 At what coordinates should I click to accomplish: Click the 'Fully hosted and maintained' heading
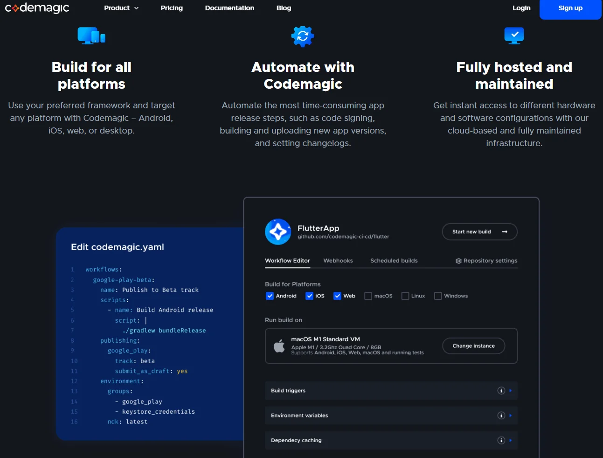tap(514, 75)
